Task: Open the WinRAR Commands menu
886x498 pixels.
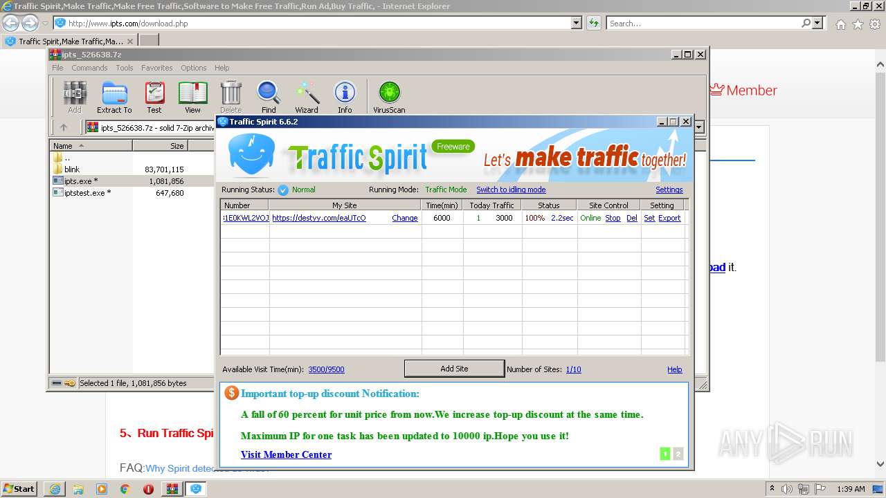Action: [89, 68]
